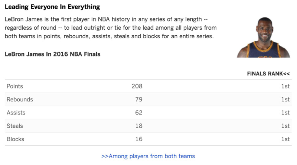Viewport: 297px width, 165px height.
Task: Click the Points row label
Action: click(x=15, y=86)
